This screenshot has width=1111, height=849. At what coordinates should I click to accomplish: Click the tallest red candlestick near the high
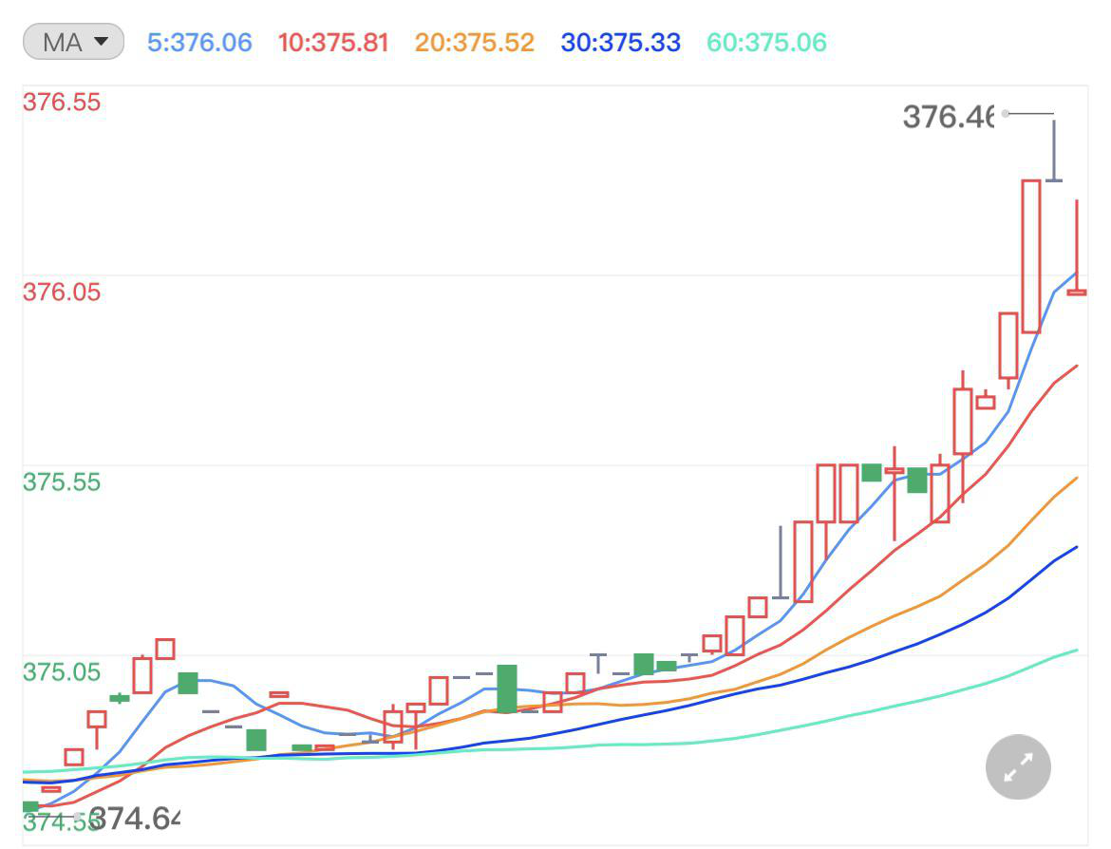click(1031, 256)
